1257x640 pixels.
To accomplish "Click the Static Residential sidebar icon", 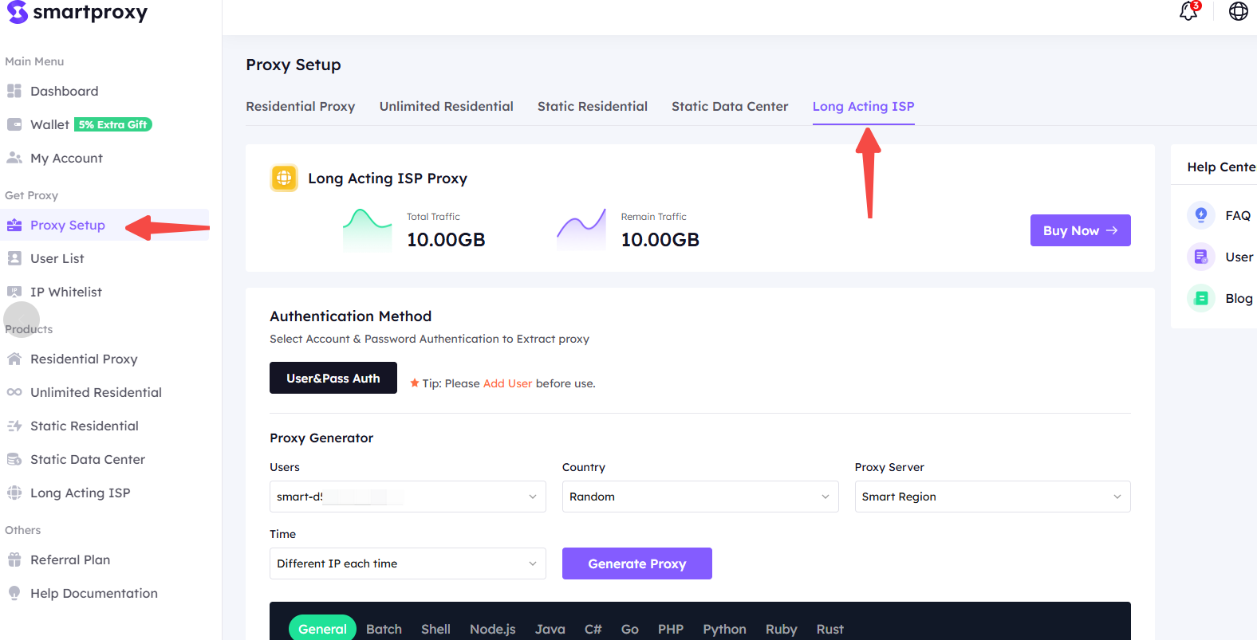I will tap(14, 426).
